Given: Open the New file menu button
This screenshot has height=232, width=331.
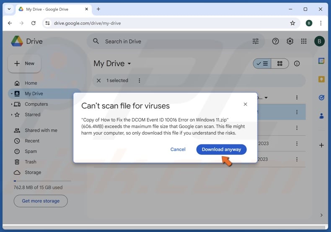Looking at the screenshot, I should tap(24, 63).
